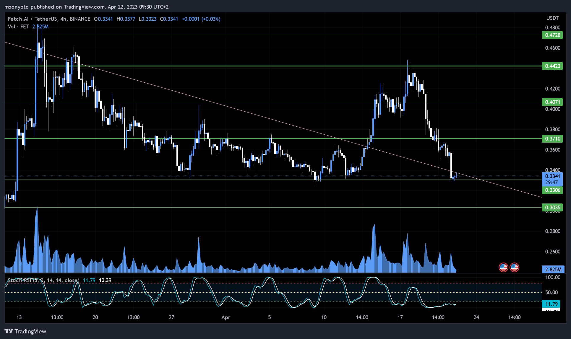This screenshot has height=339, width=571.
Task: Click the Stoch RSI indicator legend
Action: point(43,280)
